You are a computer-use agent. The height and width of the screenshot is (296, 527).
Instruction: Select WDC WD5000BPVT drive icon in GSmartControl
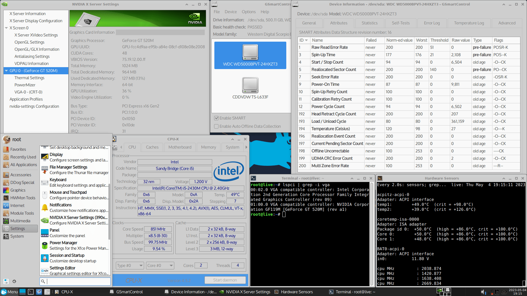[250, 55]
